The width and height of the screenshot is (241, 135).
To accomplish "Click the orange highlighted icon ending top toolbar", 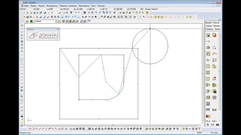I will (x=147, y=12).
